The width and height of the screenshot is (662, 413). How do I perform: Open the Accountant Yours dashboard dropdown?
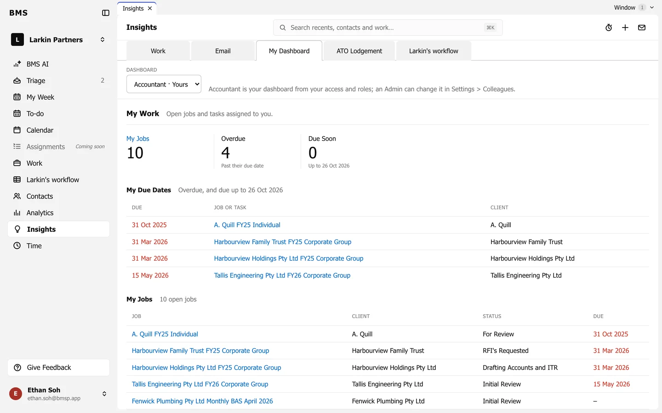[164, 84]
